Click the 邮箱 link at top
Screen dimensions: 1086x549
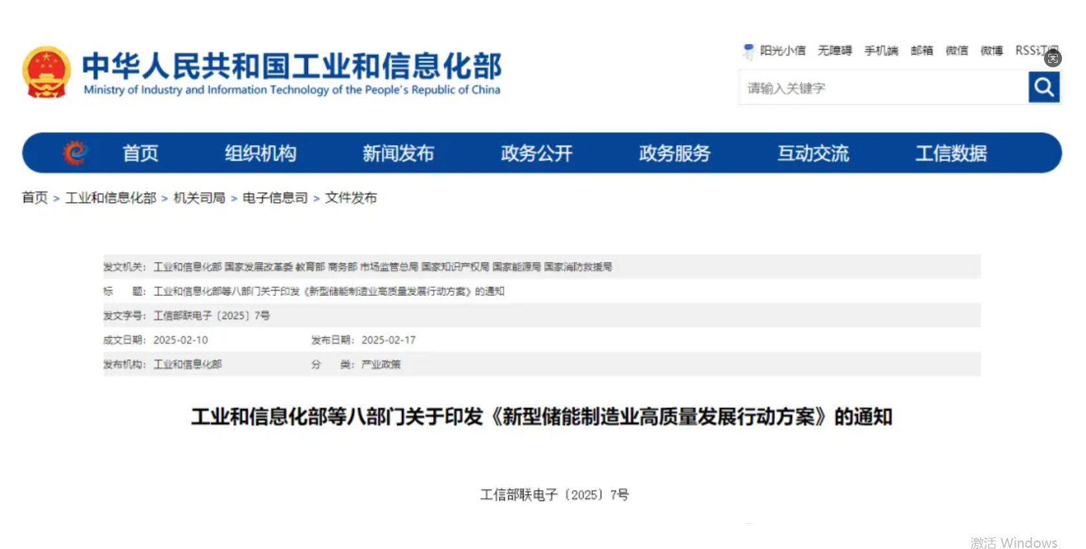[922, 50]
